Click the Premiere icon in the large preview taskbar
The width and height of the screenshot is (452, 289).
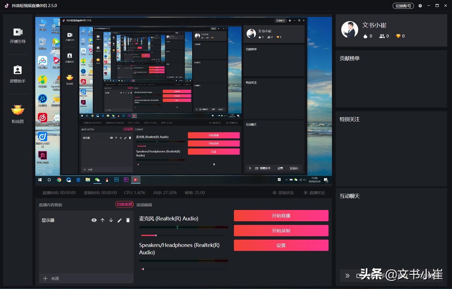point(126,179)
